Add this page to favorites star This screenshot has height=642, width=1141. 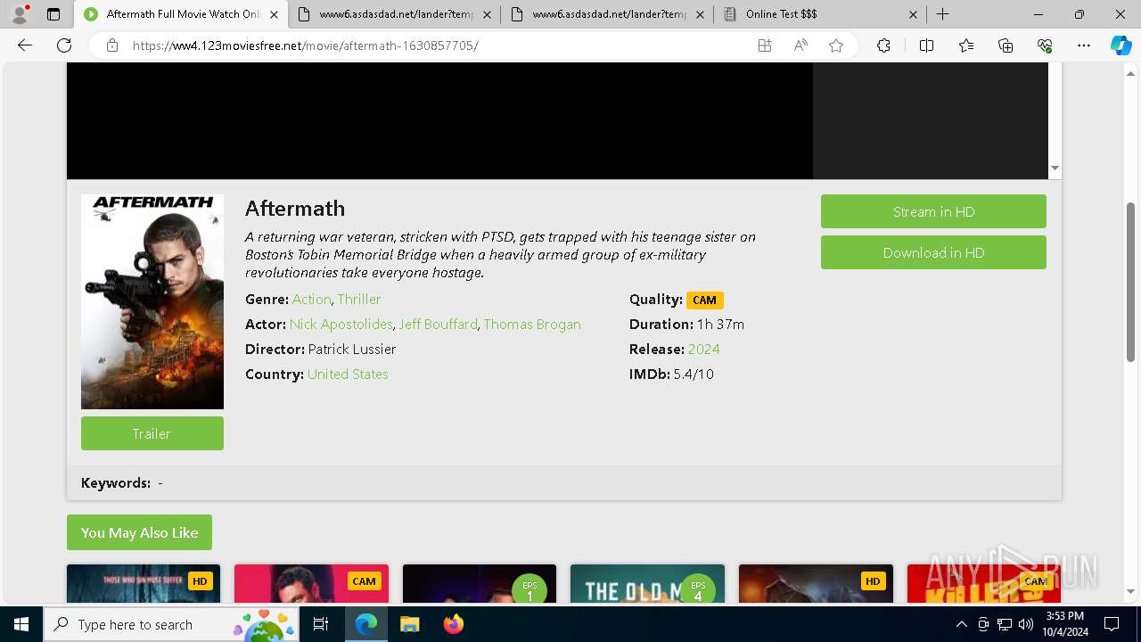[836, 45]
